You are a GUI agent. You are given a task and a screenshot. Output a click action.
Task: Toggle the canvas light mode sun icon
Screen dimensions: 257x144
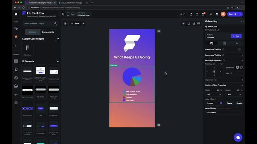tap(184, 24)
